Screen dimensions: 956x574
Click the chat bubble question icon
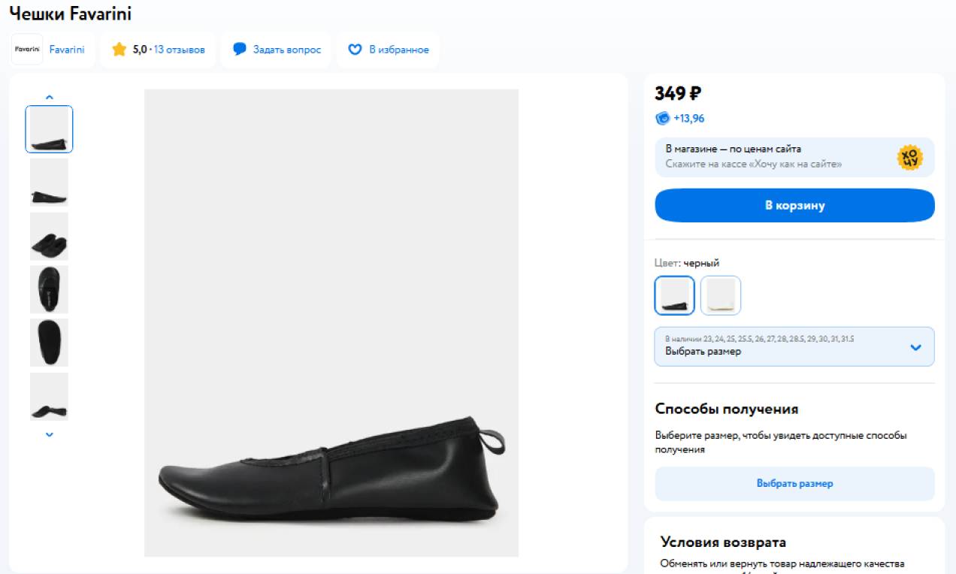click(x=240, y=50)
